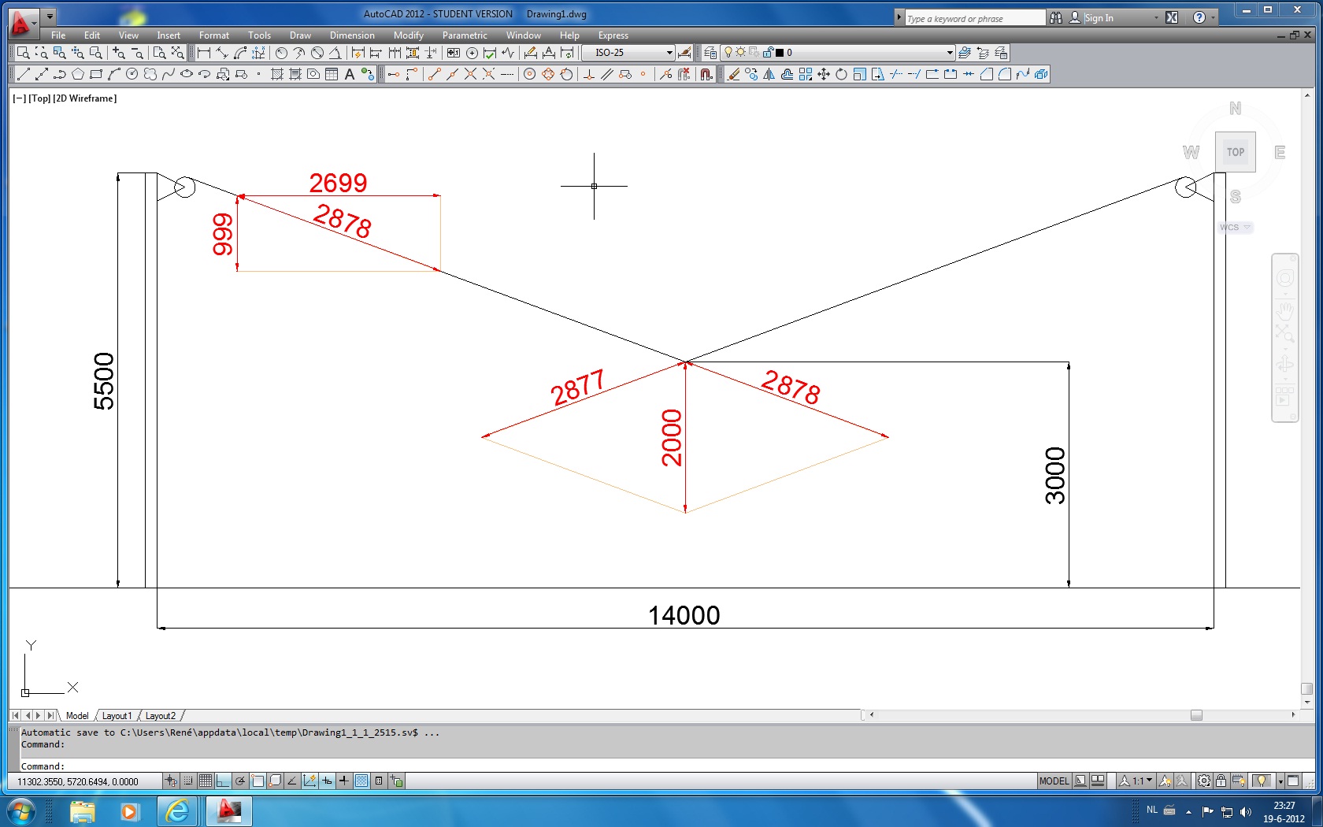Toggle Polar Tracking in status bar

coord(240,781)
